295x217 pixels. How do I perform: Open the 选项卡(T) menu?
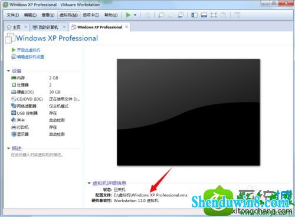tap(91, 15)
